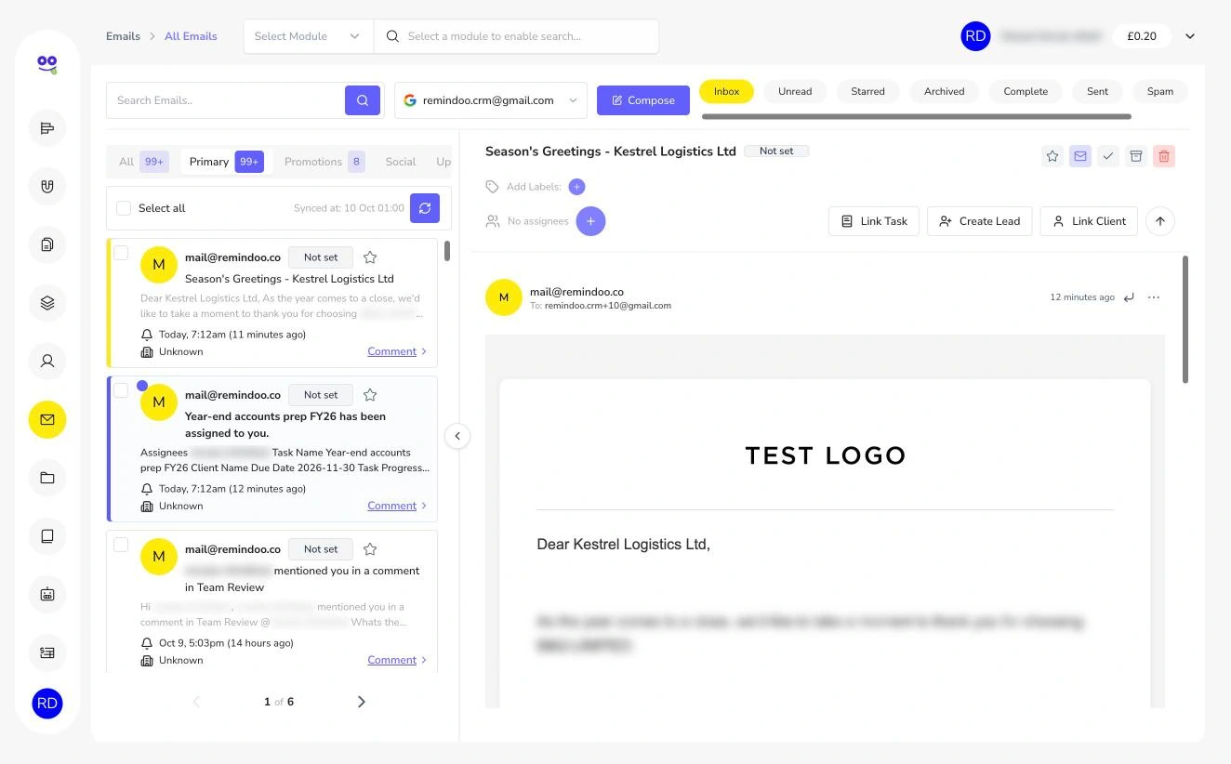Add a label with the small plus icon

tap(576, 187)
